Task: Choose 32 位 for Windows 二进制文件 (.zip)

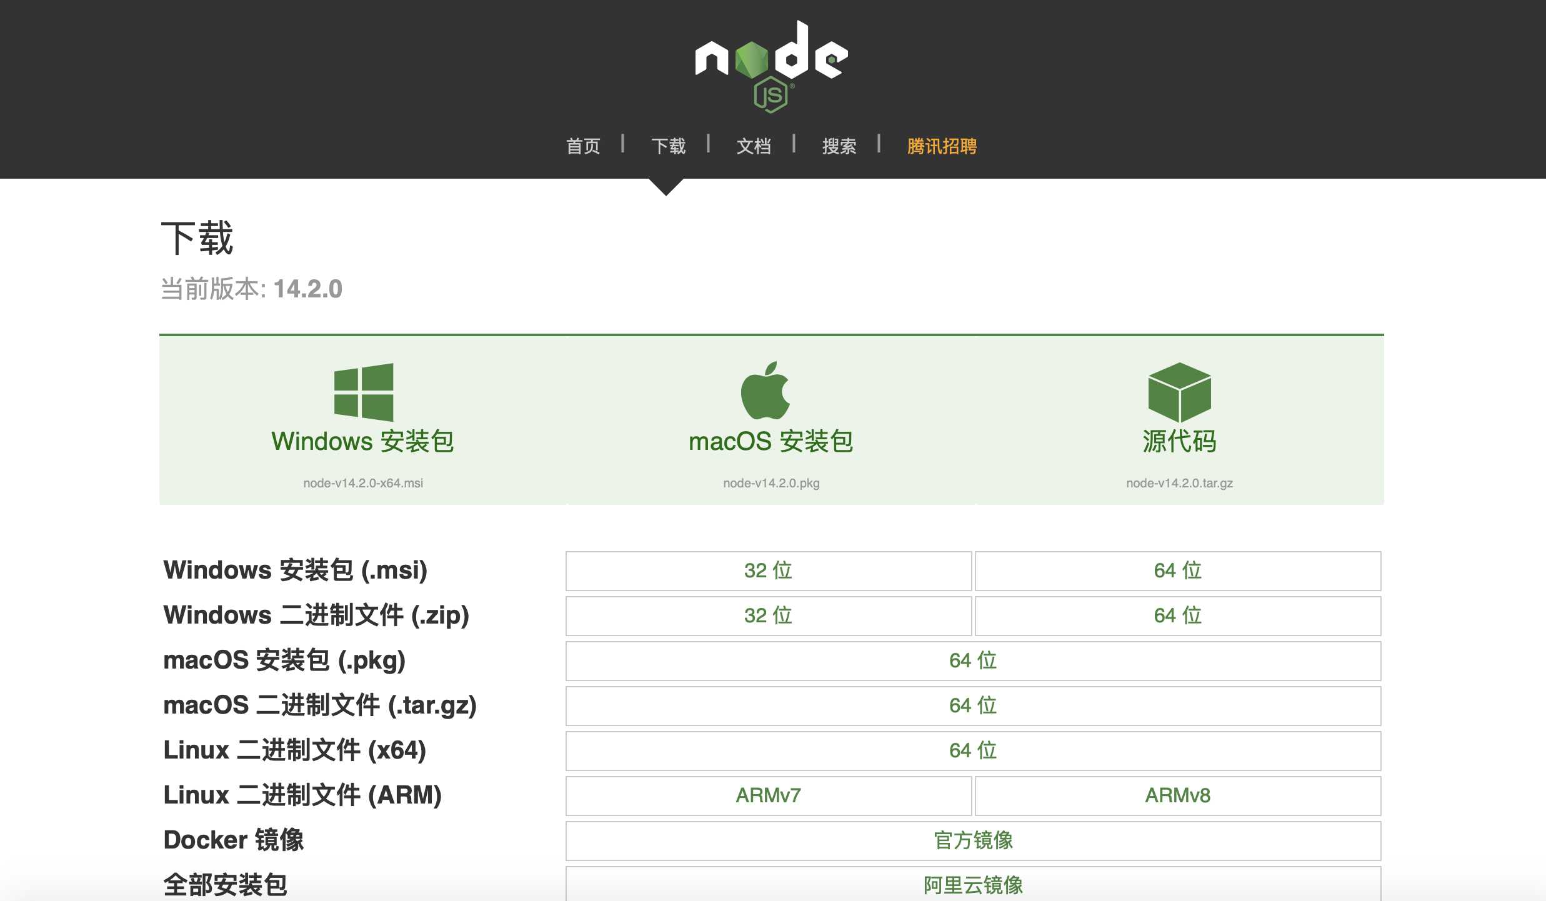Action: tap(769, 615)
